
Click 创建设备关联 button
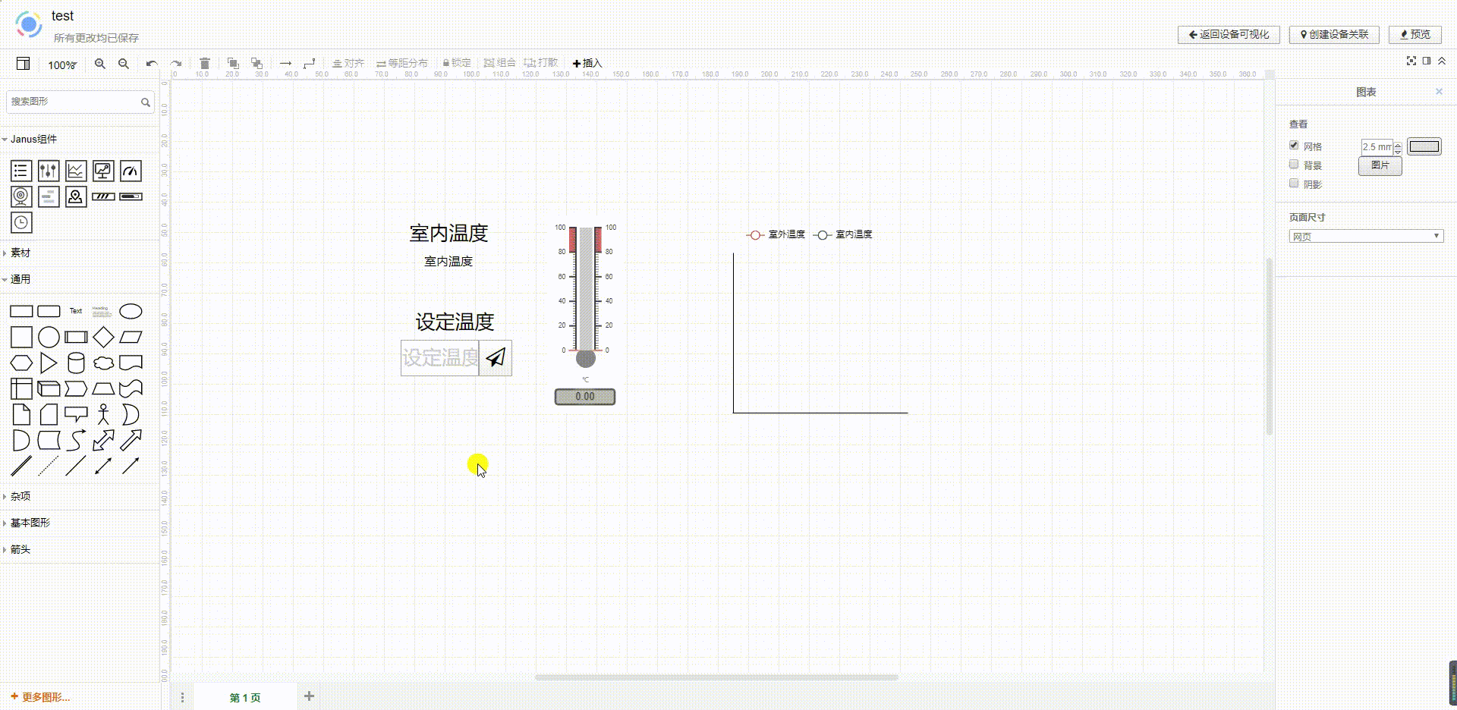pos(1334,35)
